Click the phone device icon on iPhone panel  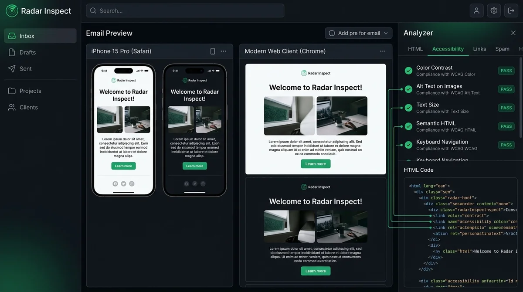click(x=213, y=51)
